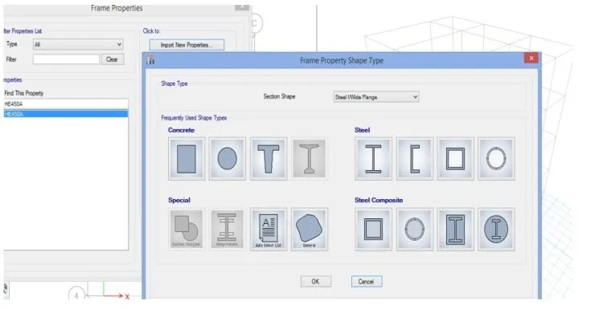Click the Import New Properties button
The image size is (603, 309).
pyautogui.click(x=187, y=45)
